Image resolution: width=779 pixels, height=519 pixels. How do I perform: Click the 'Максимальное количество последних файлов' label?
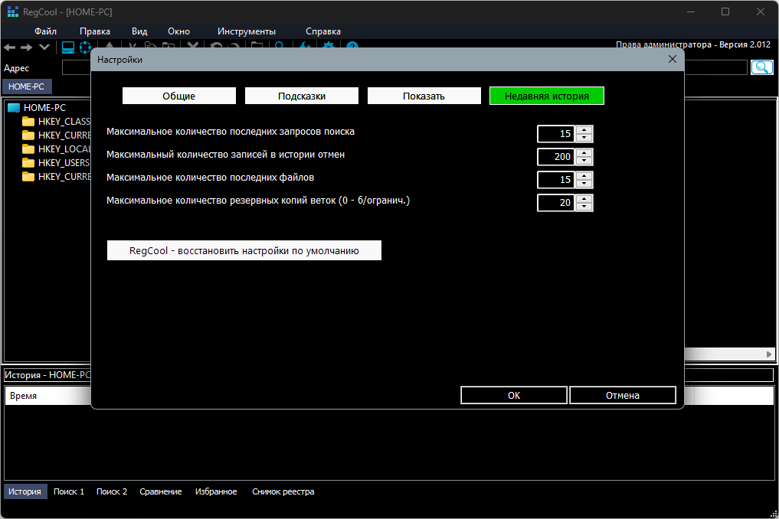210,178
